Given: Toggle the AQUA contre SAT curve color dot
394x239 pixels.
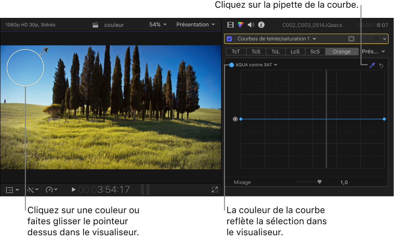Looking at the screenshot, I should coord(232,65).
